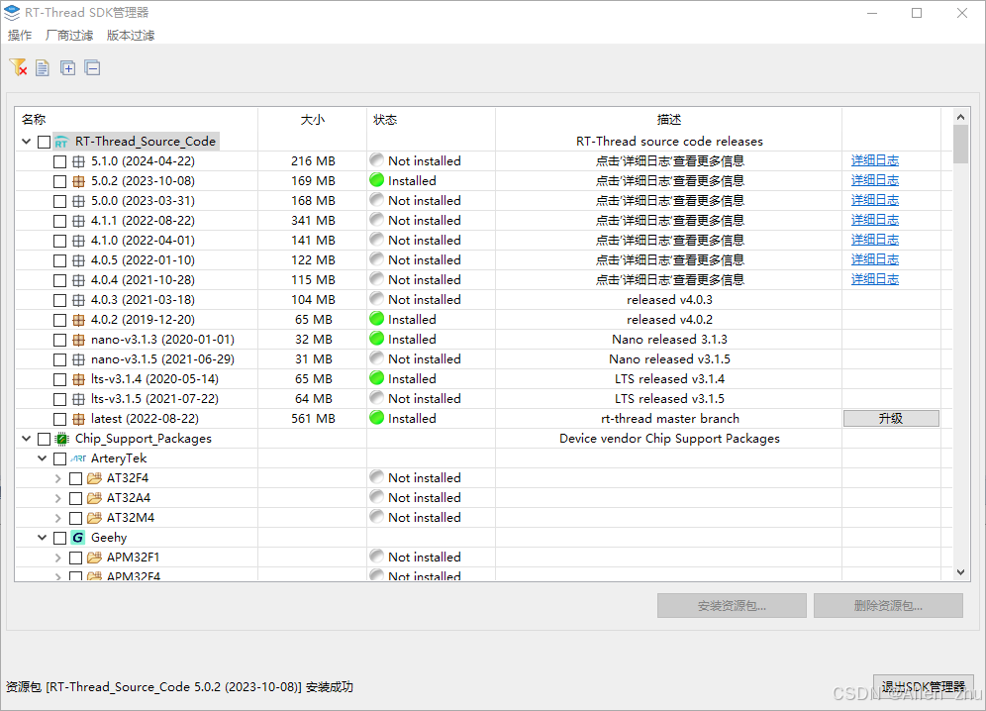Check the lts-v3.1.5 (2021-07-22) checkbox
This screenshot has width=986, height=711.
click(59, 399)
